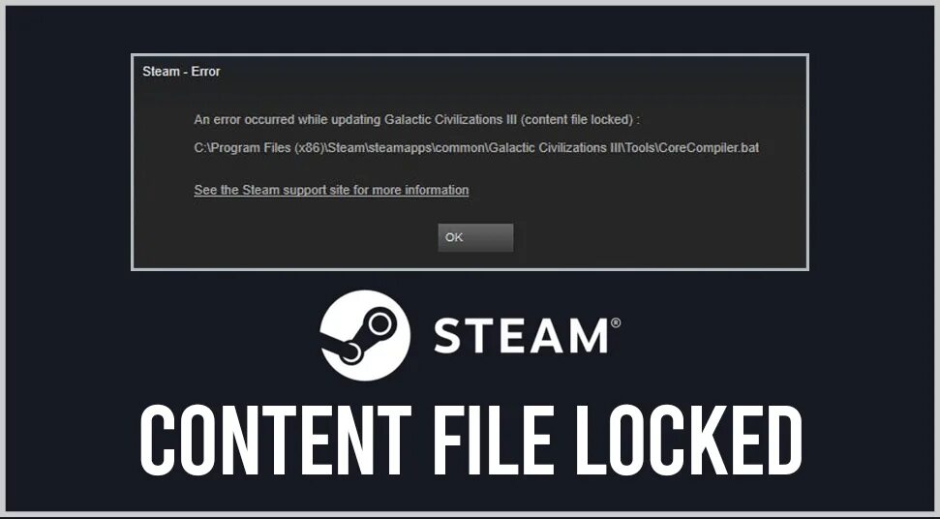
Task: Click the '(content file locked)' phrase in message
Action: tap(577, 120)
